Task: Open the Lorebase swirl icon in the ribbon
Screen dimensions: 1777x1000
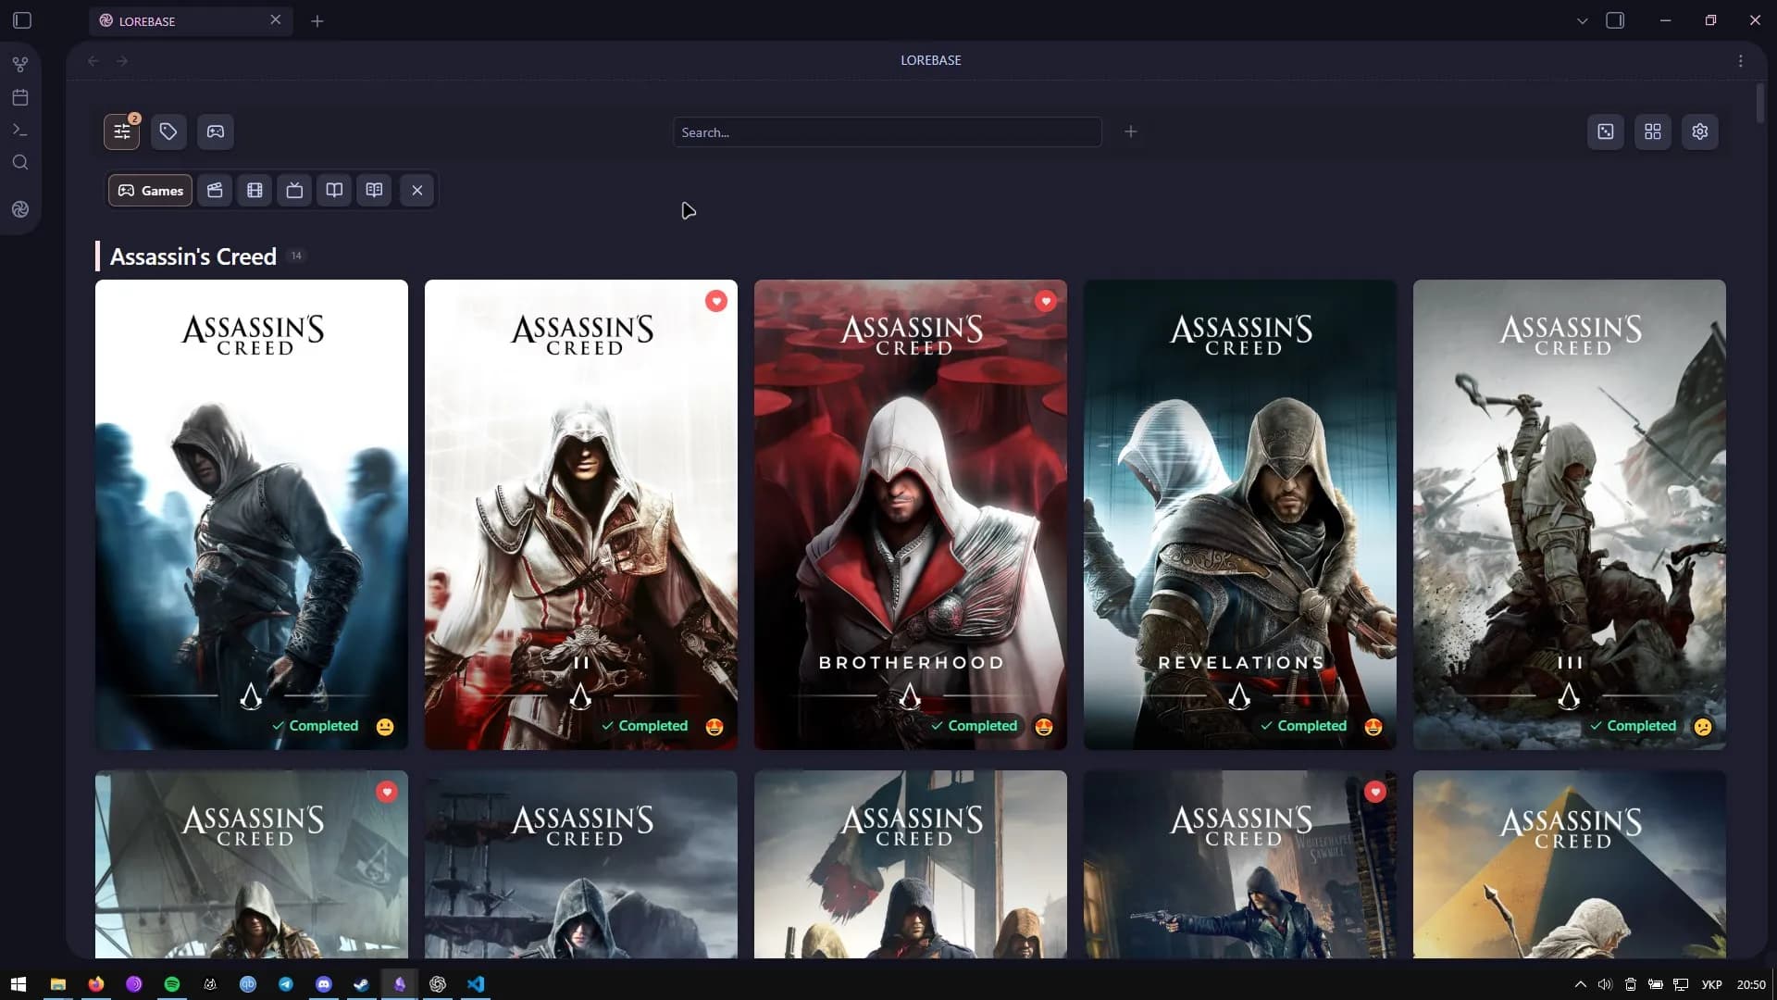Action: [x=20, y=209]
